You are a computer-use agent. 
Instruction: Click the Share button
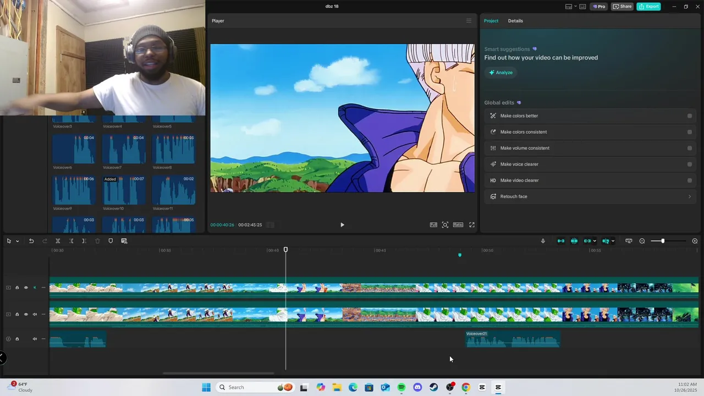click(623, 7)
